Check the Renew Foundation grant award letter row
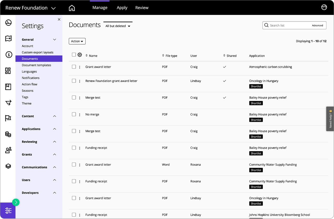Screen dimensions: 334x219 point(74,81)
